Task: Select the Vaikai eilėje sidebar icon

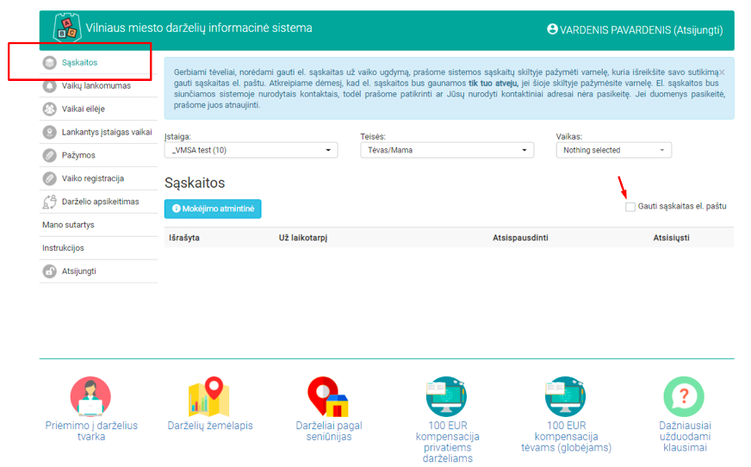Action: (x=49, y=109)
